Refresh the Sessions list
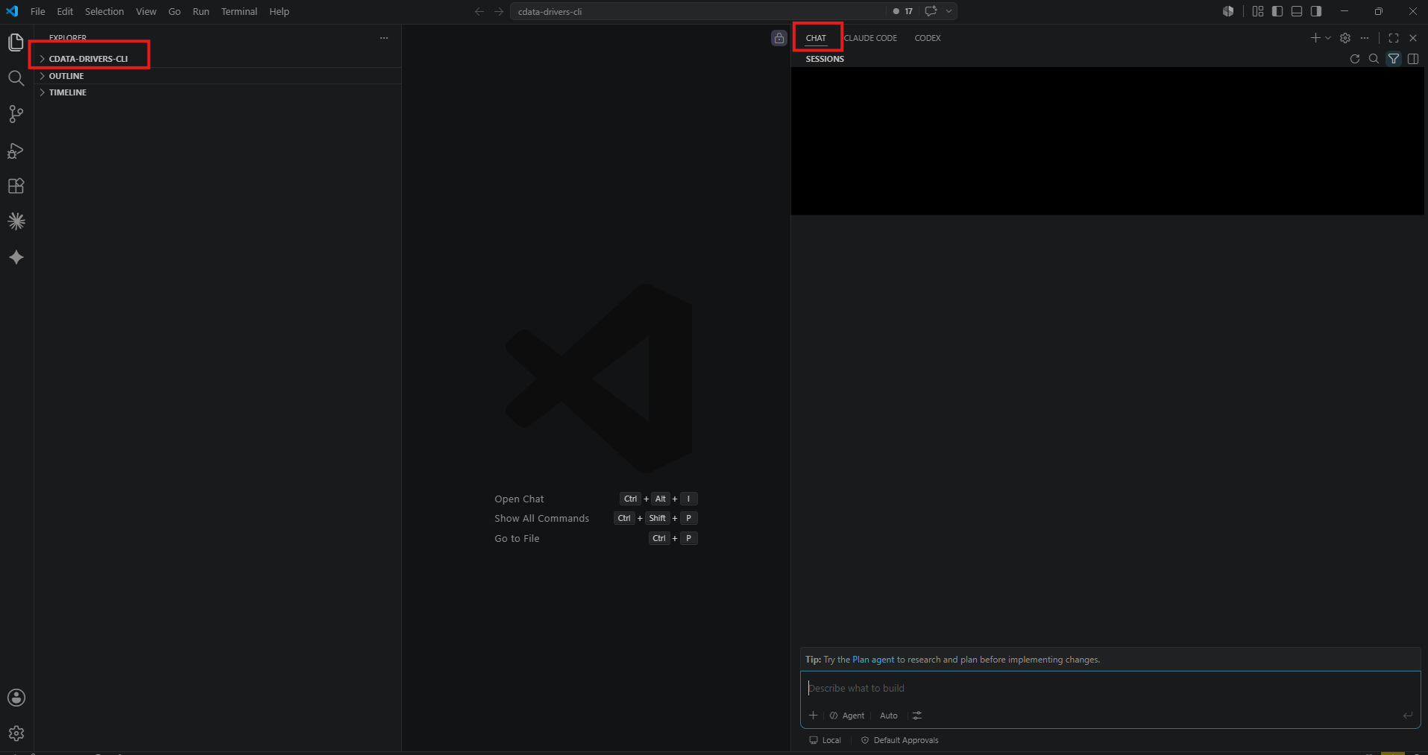This screenshot has height=755, width=1428. [x=1355, y=59]
